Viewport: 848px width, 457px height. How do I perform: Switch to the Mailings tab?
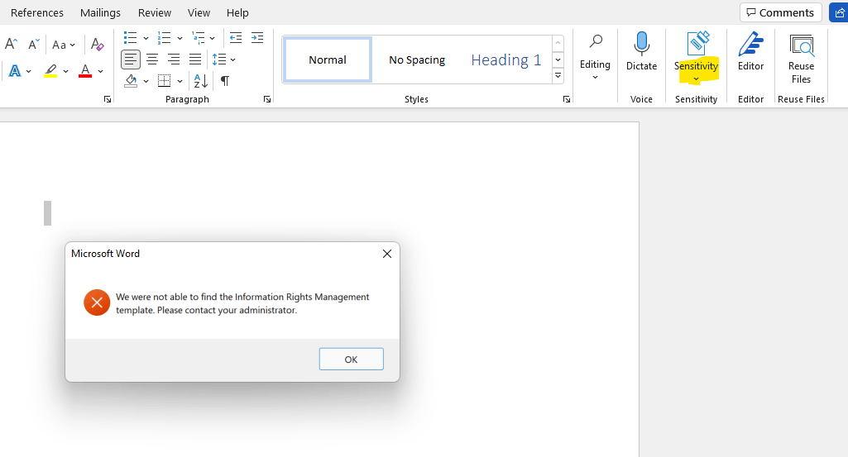pos(100,12)
